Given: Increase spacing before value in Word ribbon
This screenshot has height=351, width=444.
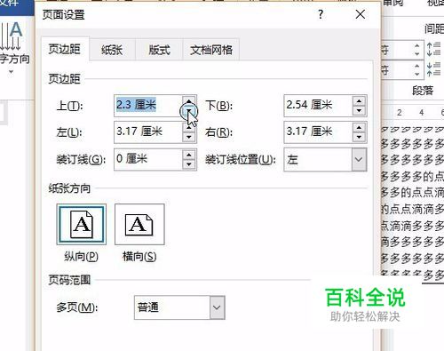Looking at the screenshot, I should [x=417, y=45].
